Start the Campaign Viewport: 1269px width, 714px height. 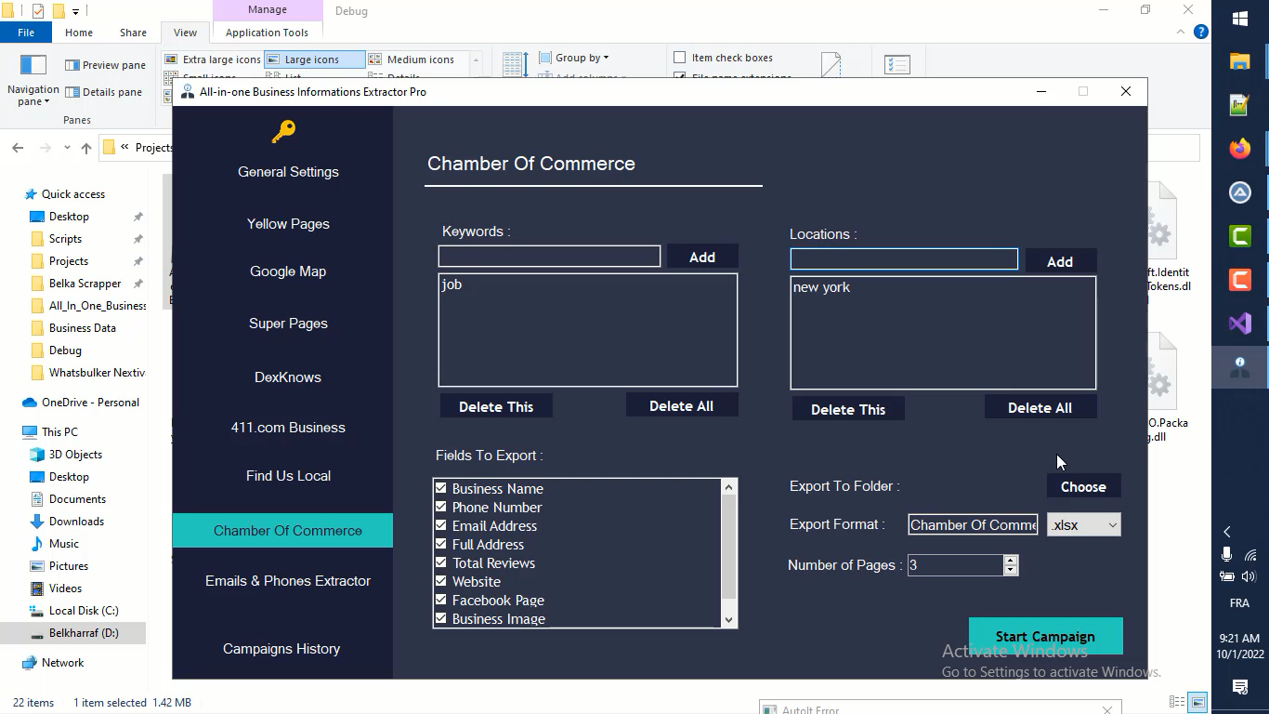pos(1045,637)
